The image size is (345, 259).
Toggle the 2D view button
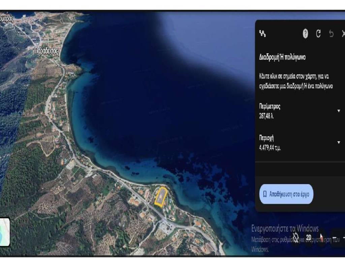click(309, 237)
